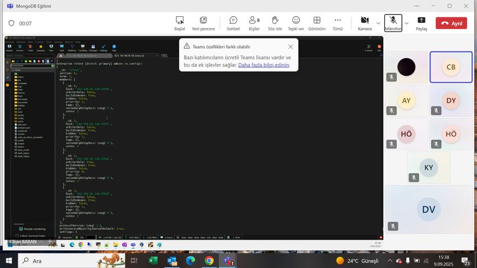477x268 pixels.
Task: Expand the Kamera options arrow
Action: pyautogui.click(x=378, y=24)
